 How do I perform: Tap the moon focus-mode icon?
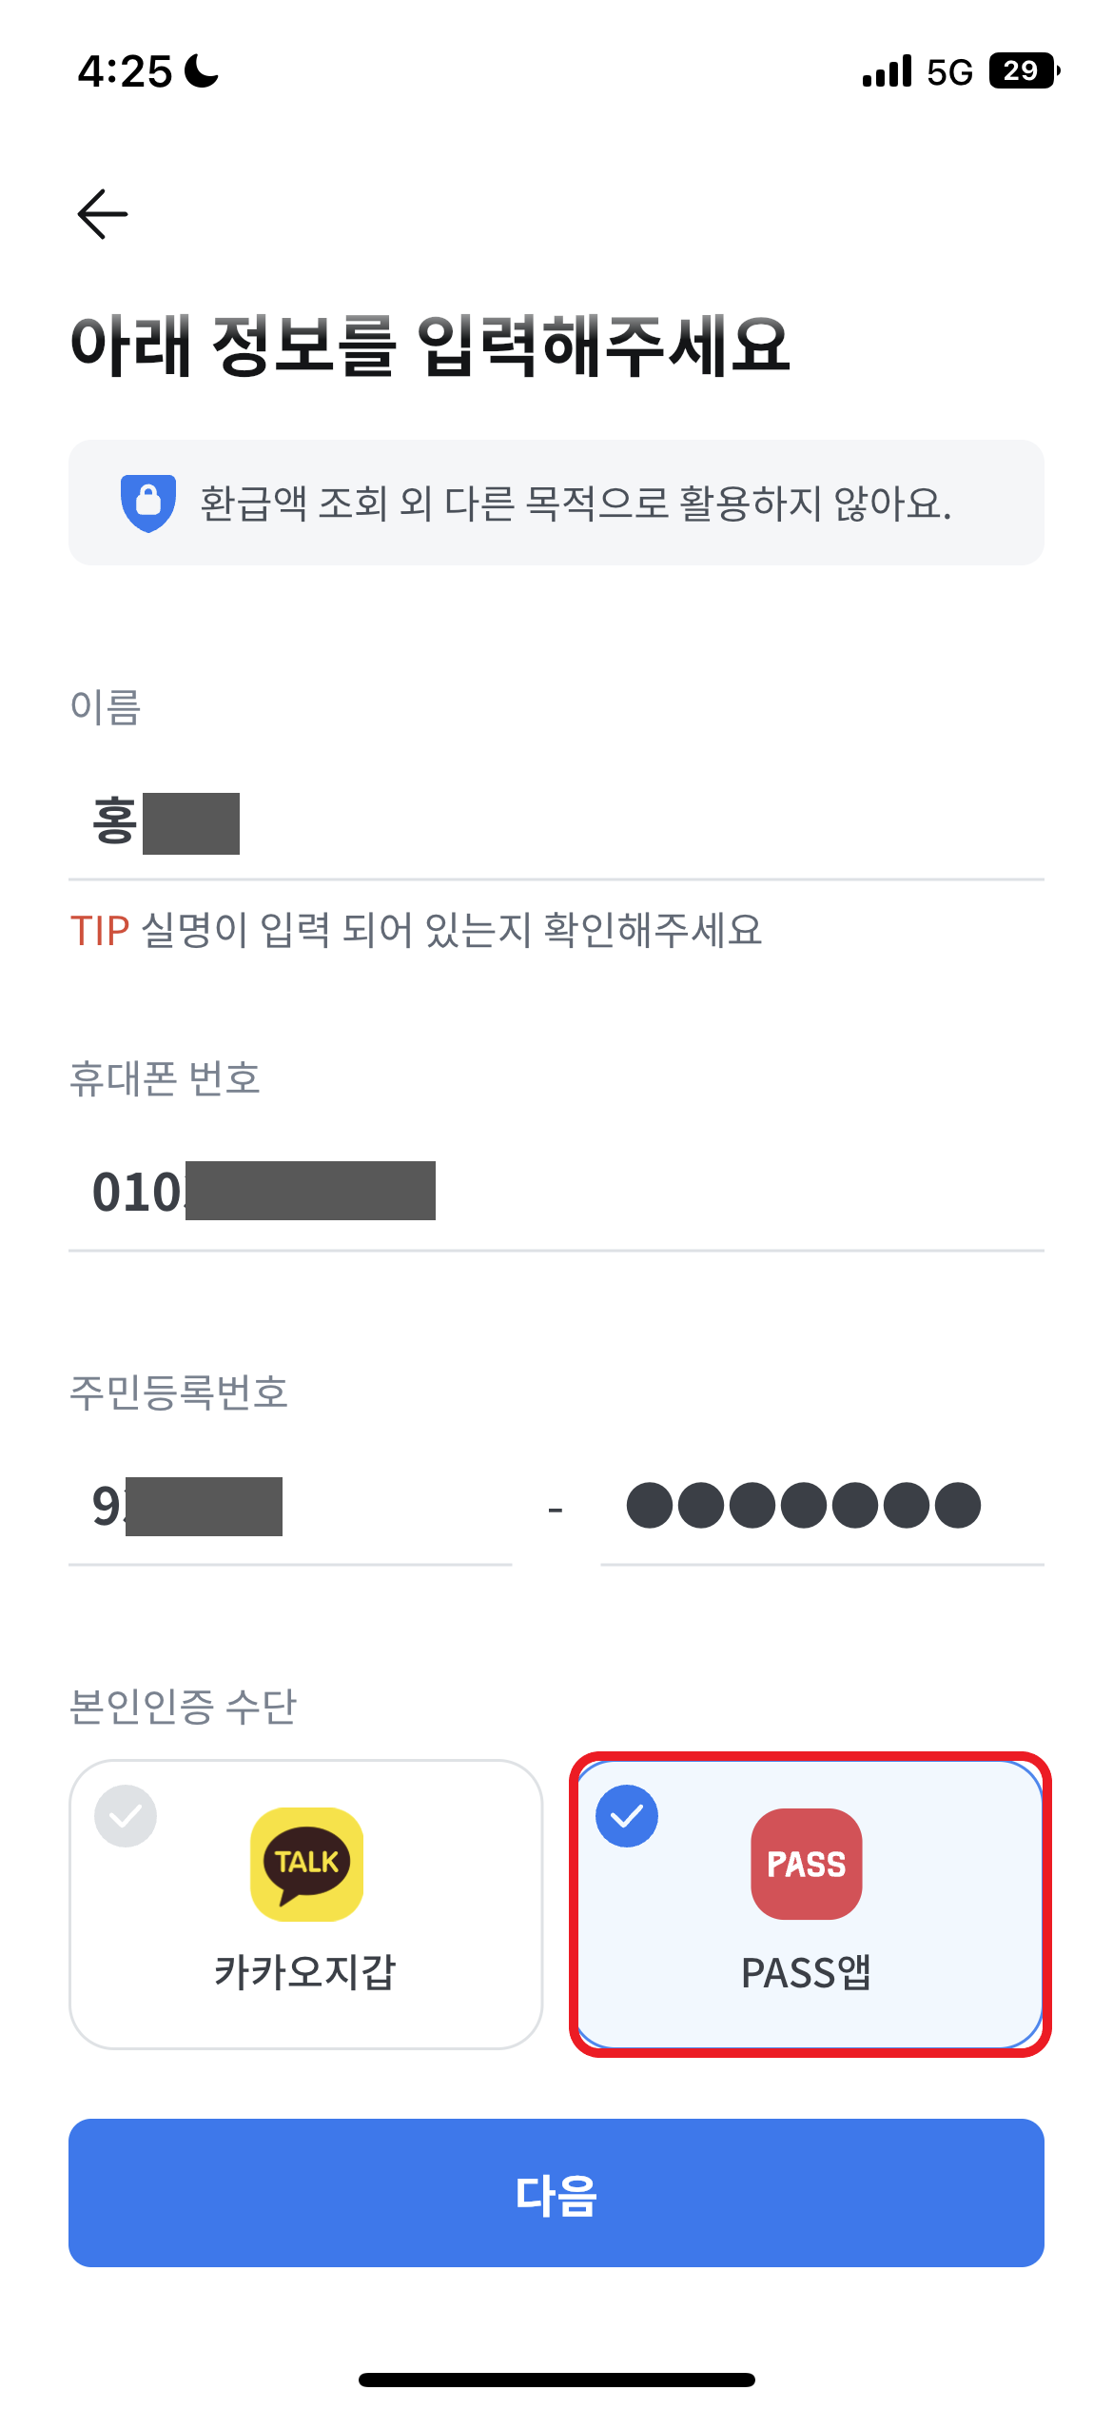[201, 70]
